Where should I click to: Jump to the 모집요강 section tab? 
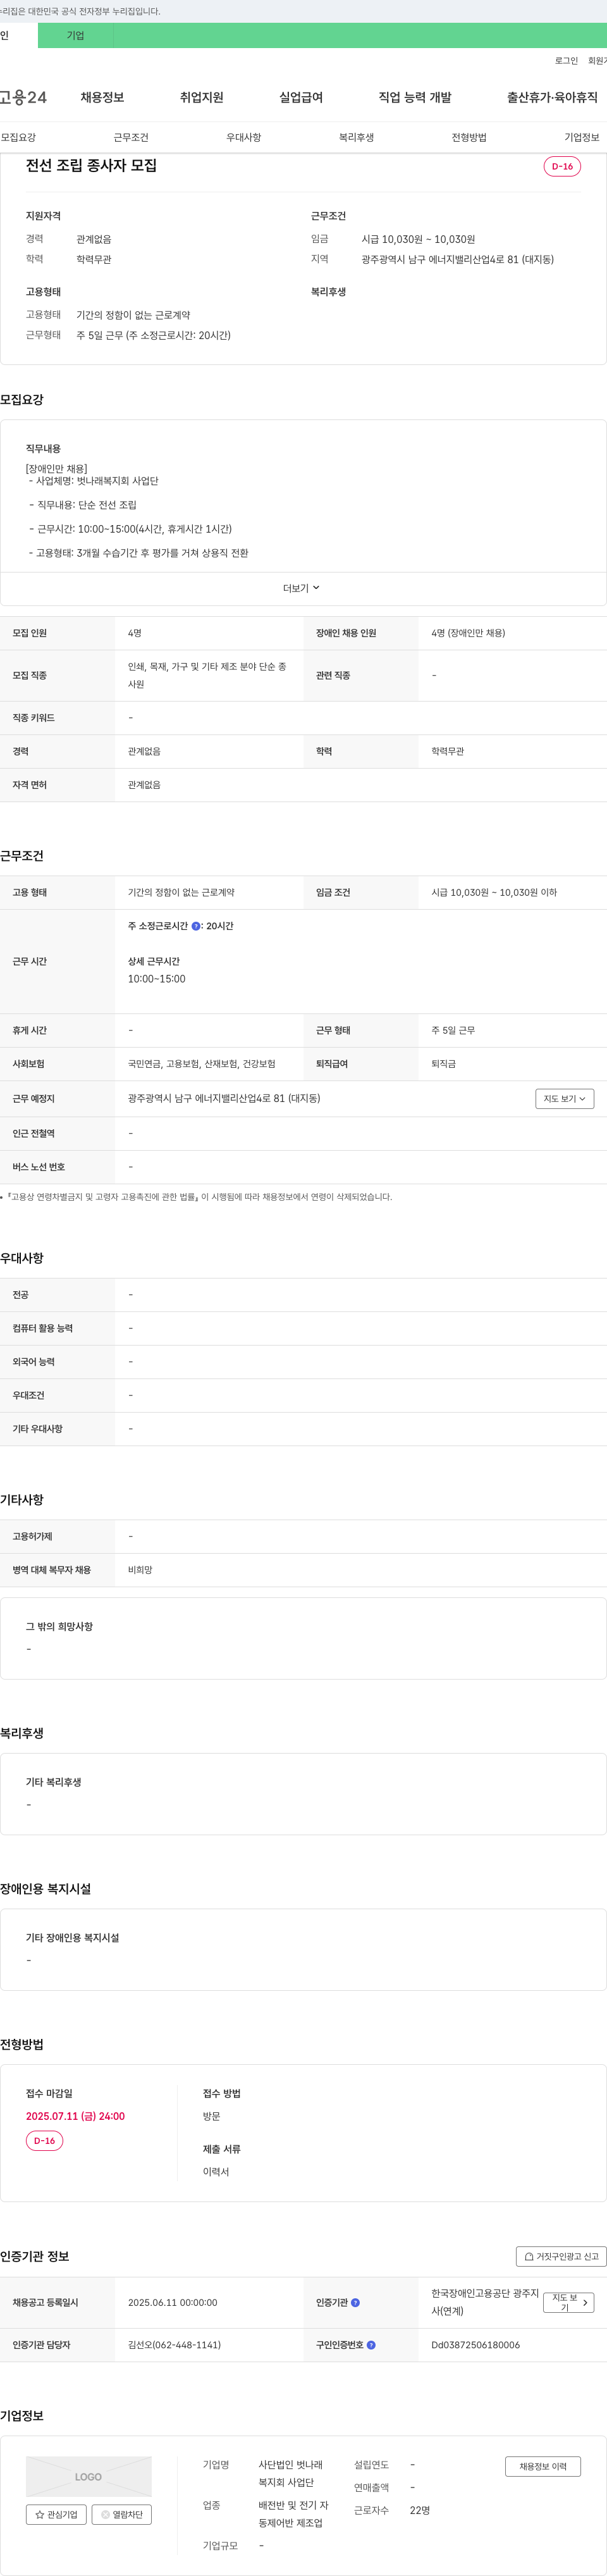click(18, 137)
